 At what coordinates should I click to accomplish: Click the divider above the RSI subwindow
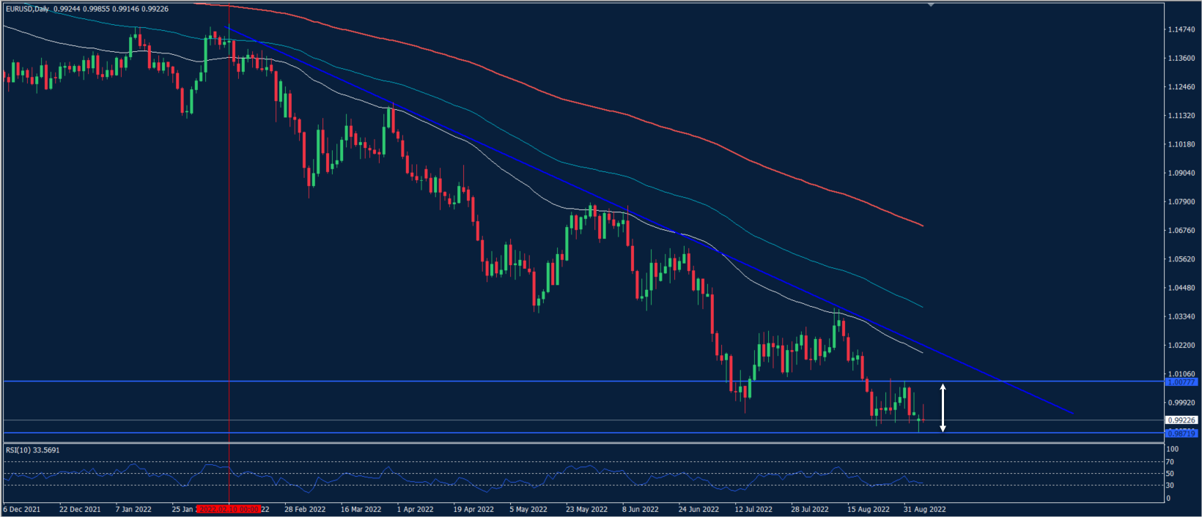point(586,443)
